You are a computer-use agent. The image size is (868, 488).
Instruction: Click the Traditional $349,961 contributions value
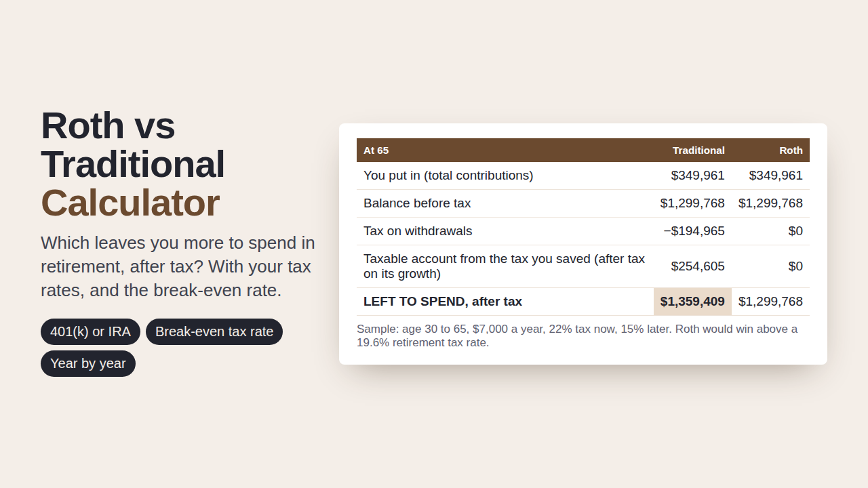pos(698,176)
